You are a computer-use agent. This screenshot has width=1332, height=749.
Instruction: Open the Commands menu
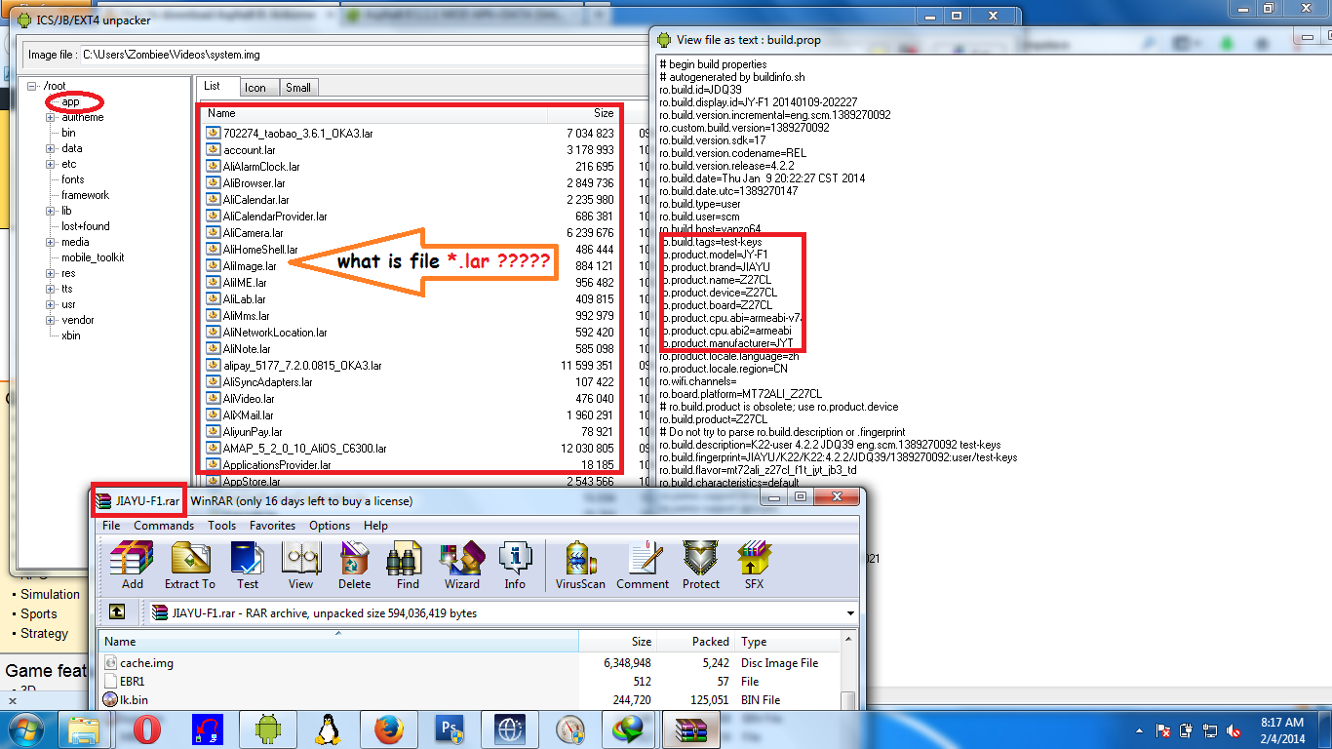(164, 525)
